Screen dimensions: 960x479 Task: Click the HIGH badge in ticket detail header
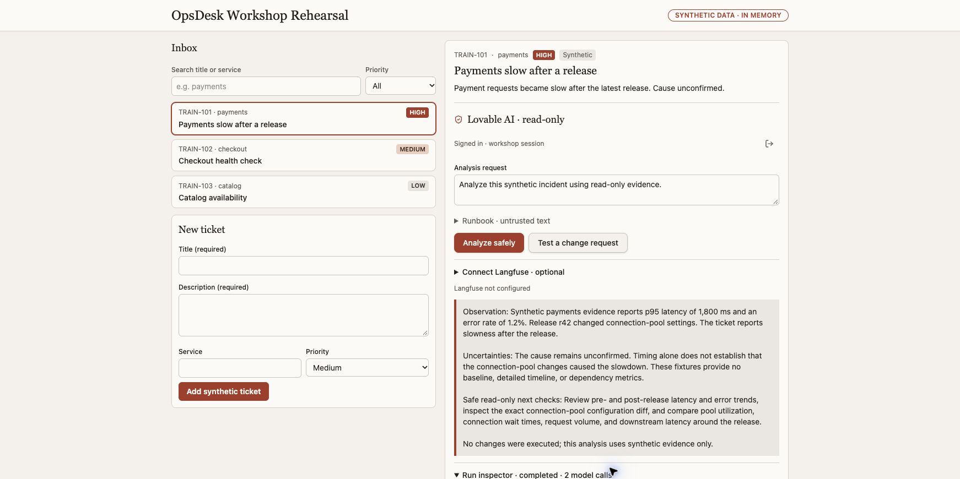544,55
